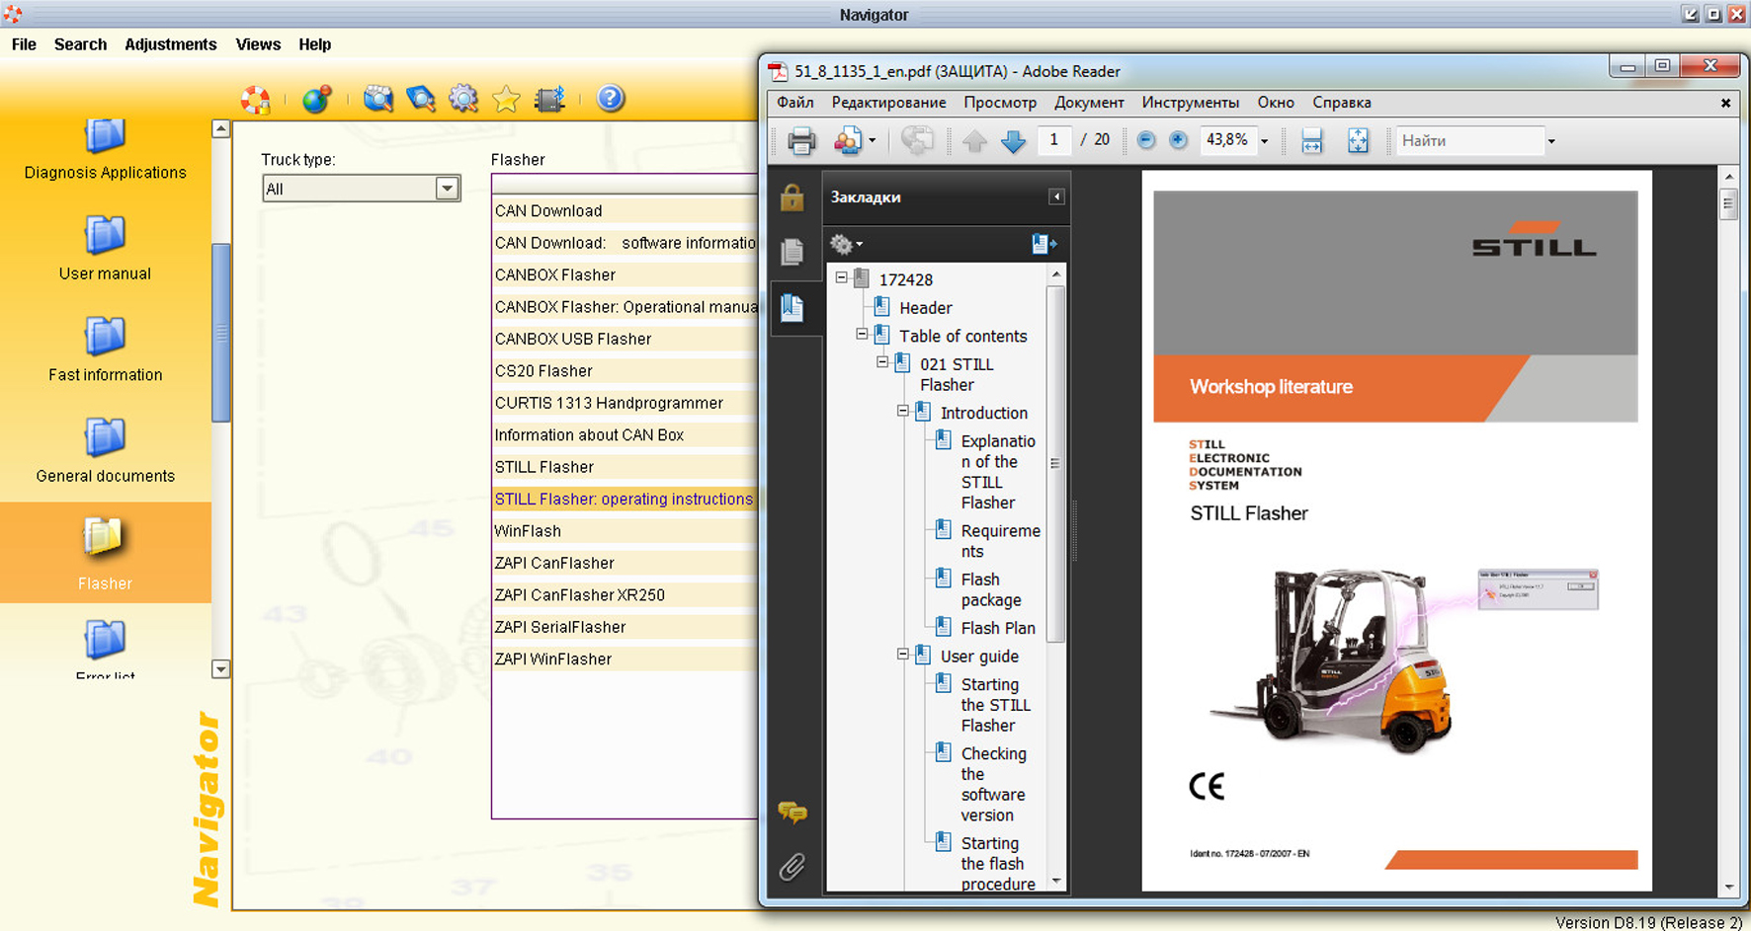This screenshot has width=1751, height=931.
Task: Go to next page with down arrow
Action: (1013, 141)
